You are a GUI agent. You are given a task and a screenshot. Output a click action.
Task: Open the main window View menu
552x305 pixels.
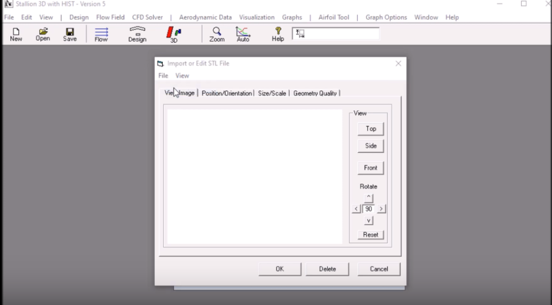tap(46, 17)
